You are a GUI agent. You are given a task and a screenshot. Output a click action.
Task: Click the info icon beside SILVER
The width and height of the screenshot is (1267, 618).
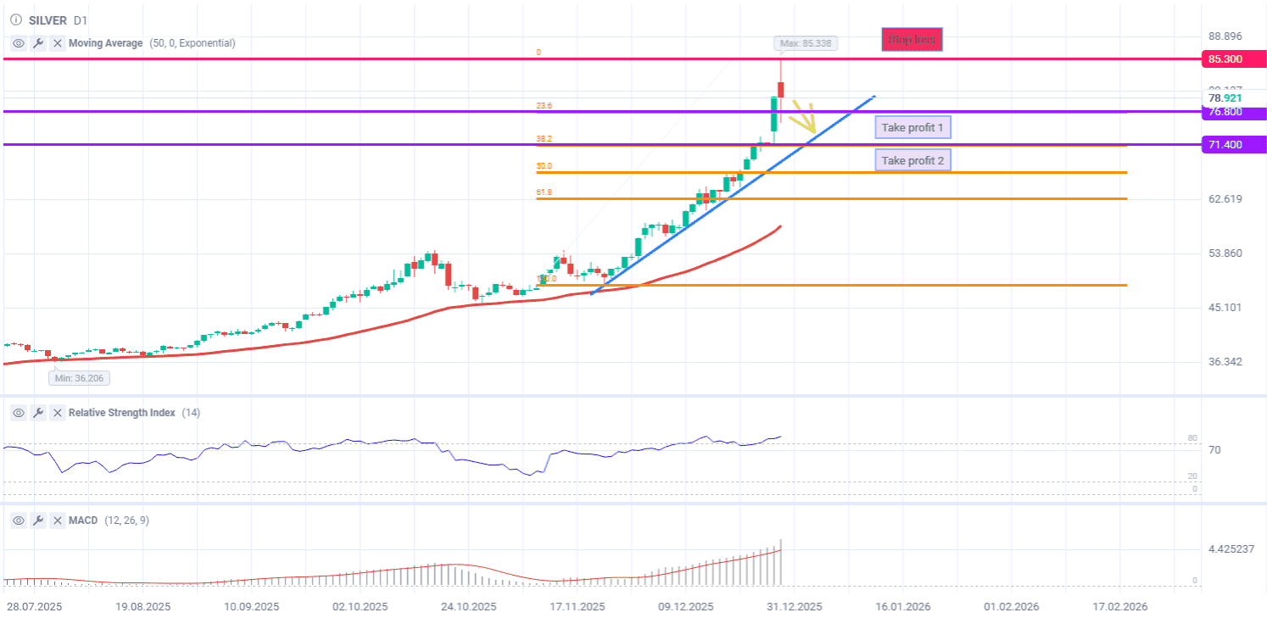15,19
